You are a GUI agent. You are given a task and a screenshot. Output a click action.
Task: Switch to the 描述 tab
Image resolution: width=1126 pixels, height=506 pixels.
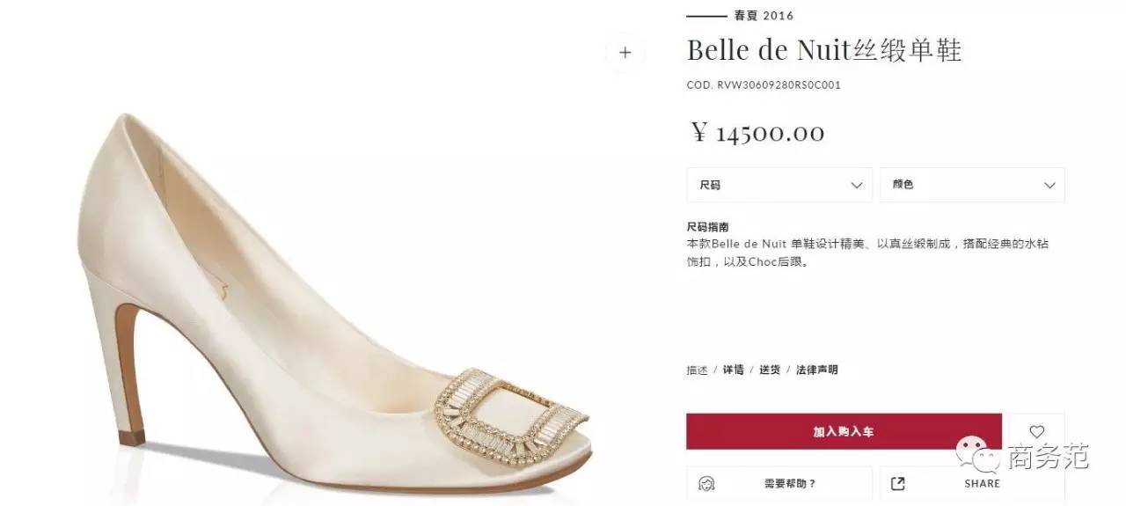pyautogui.click(x=697, y=370)
